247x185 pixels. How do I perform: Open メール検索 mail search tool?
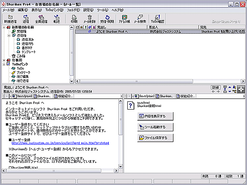pos(140,19)
